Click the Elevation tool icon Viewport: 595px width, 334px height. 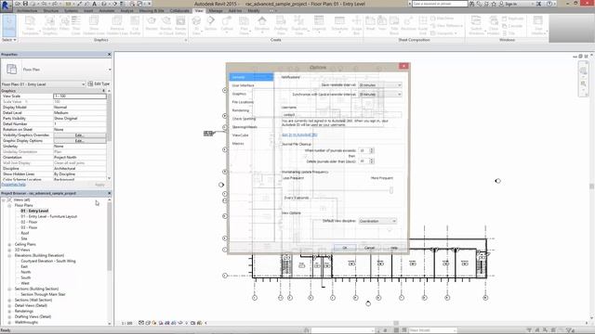(x=262, y=25)
